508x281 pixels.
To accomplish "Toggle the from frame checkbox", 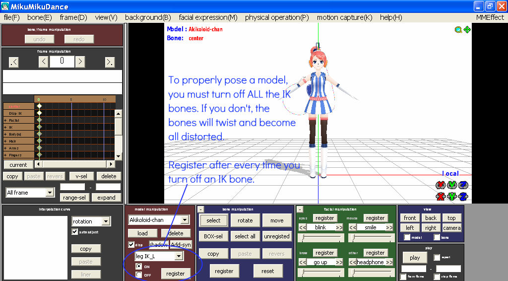I will 403,277.
